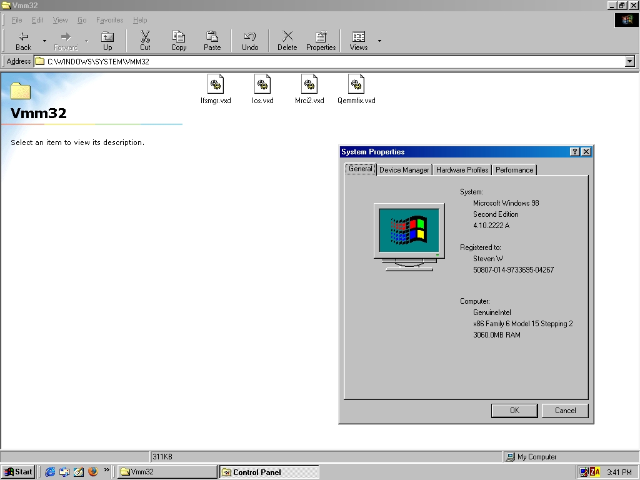
Task: Open the Go menu
Action: pyautogui.click(x=82, y=20)
